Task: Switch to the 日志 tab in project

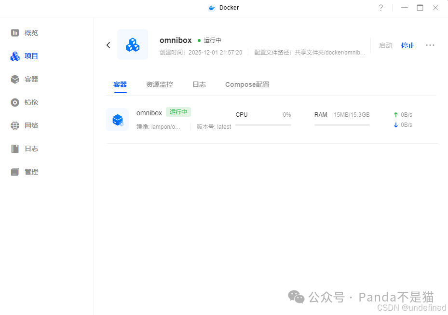Action: coord(199,84)
